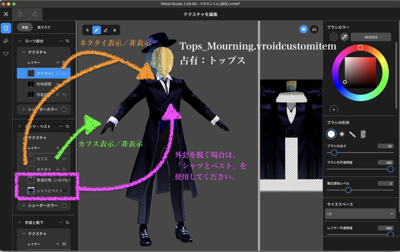Choose the soft round brush shape

342,134
